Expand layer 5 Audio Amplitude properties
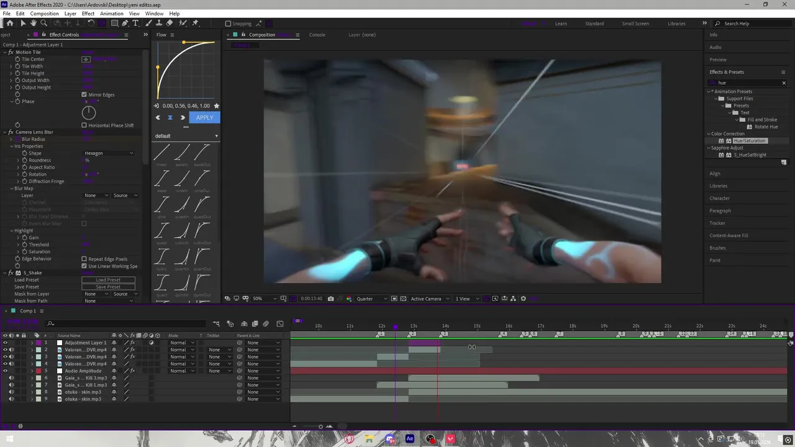Image resolution: width=795 pixels, height=447 pixels. point(32,371)
